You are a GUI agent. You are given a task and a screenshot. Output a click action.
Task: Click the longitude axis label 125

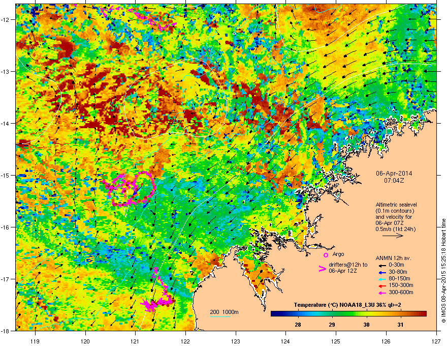[336, 341]
